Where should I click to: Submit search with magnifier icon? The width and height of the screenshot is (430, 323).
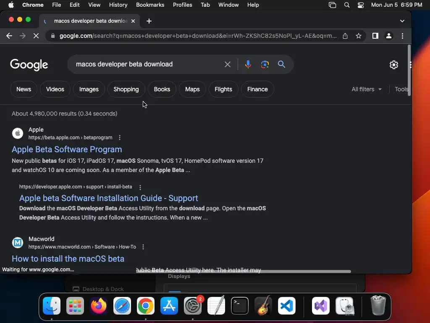281,64
